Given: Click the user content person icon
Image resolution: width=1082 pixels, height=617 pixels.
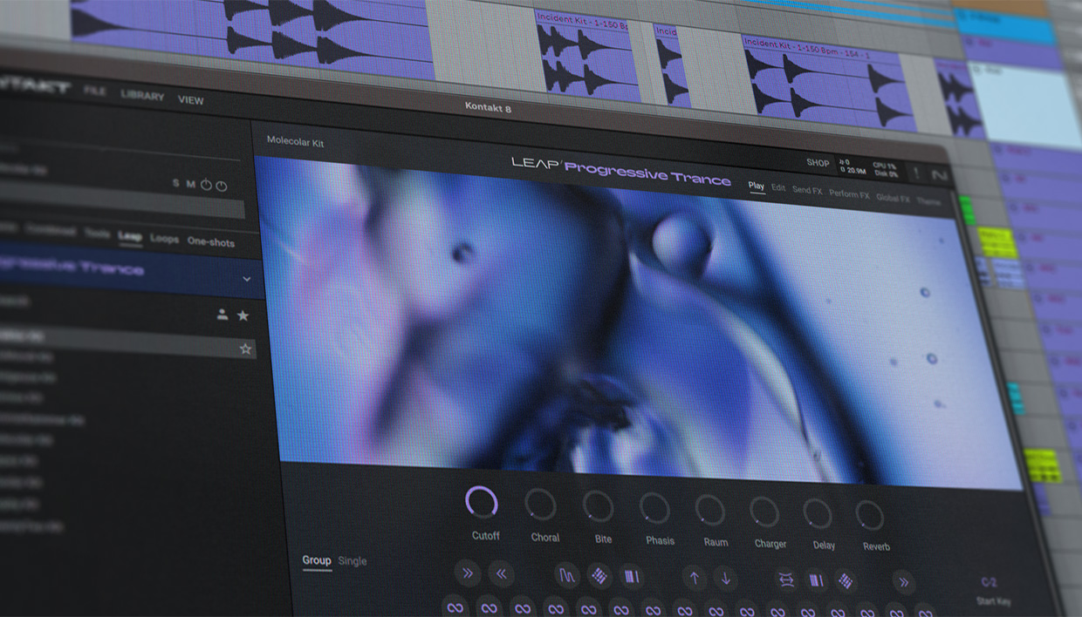Looking at the screenshot, I should [x=223, y=315].
